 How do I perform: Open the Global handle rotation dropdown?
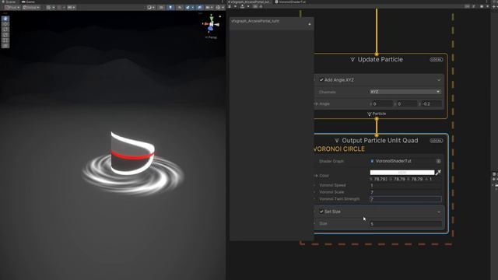point(31,7)
